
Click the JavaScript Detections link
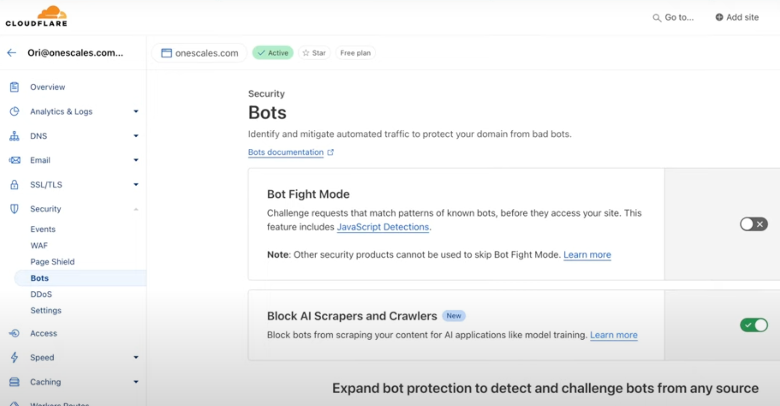click(383, 227)
